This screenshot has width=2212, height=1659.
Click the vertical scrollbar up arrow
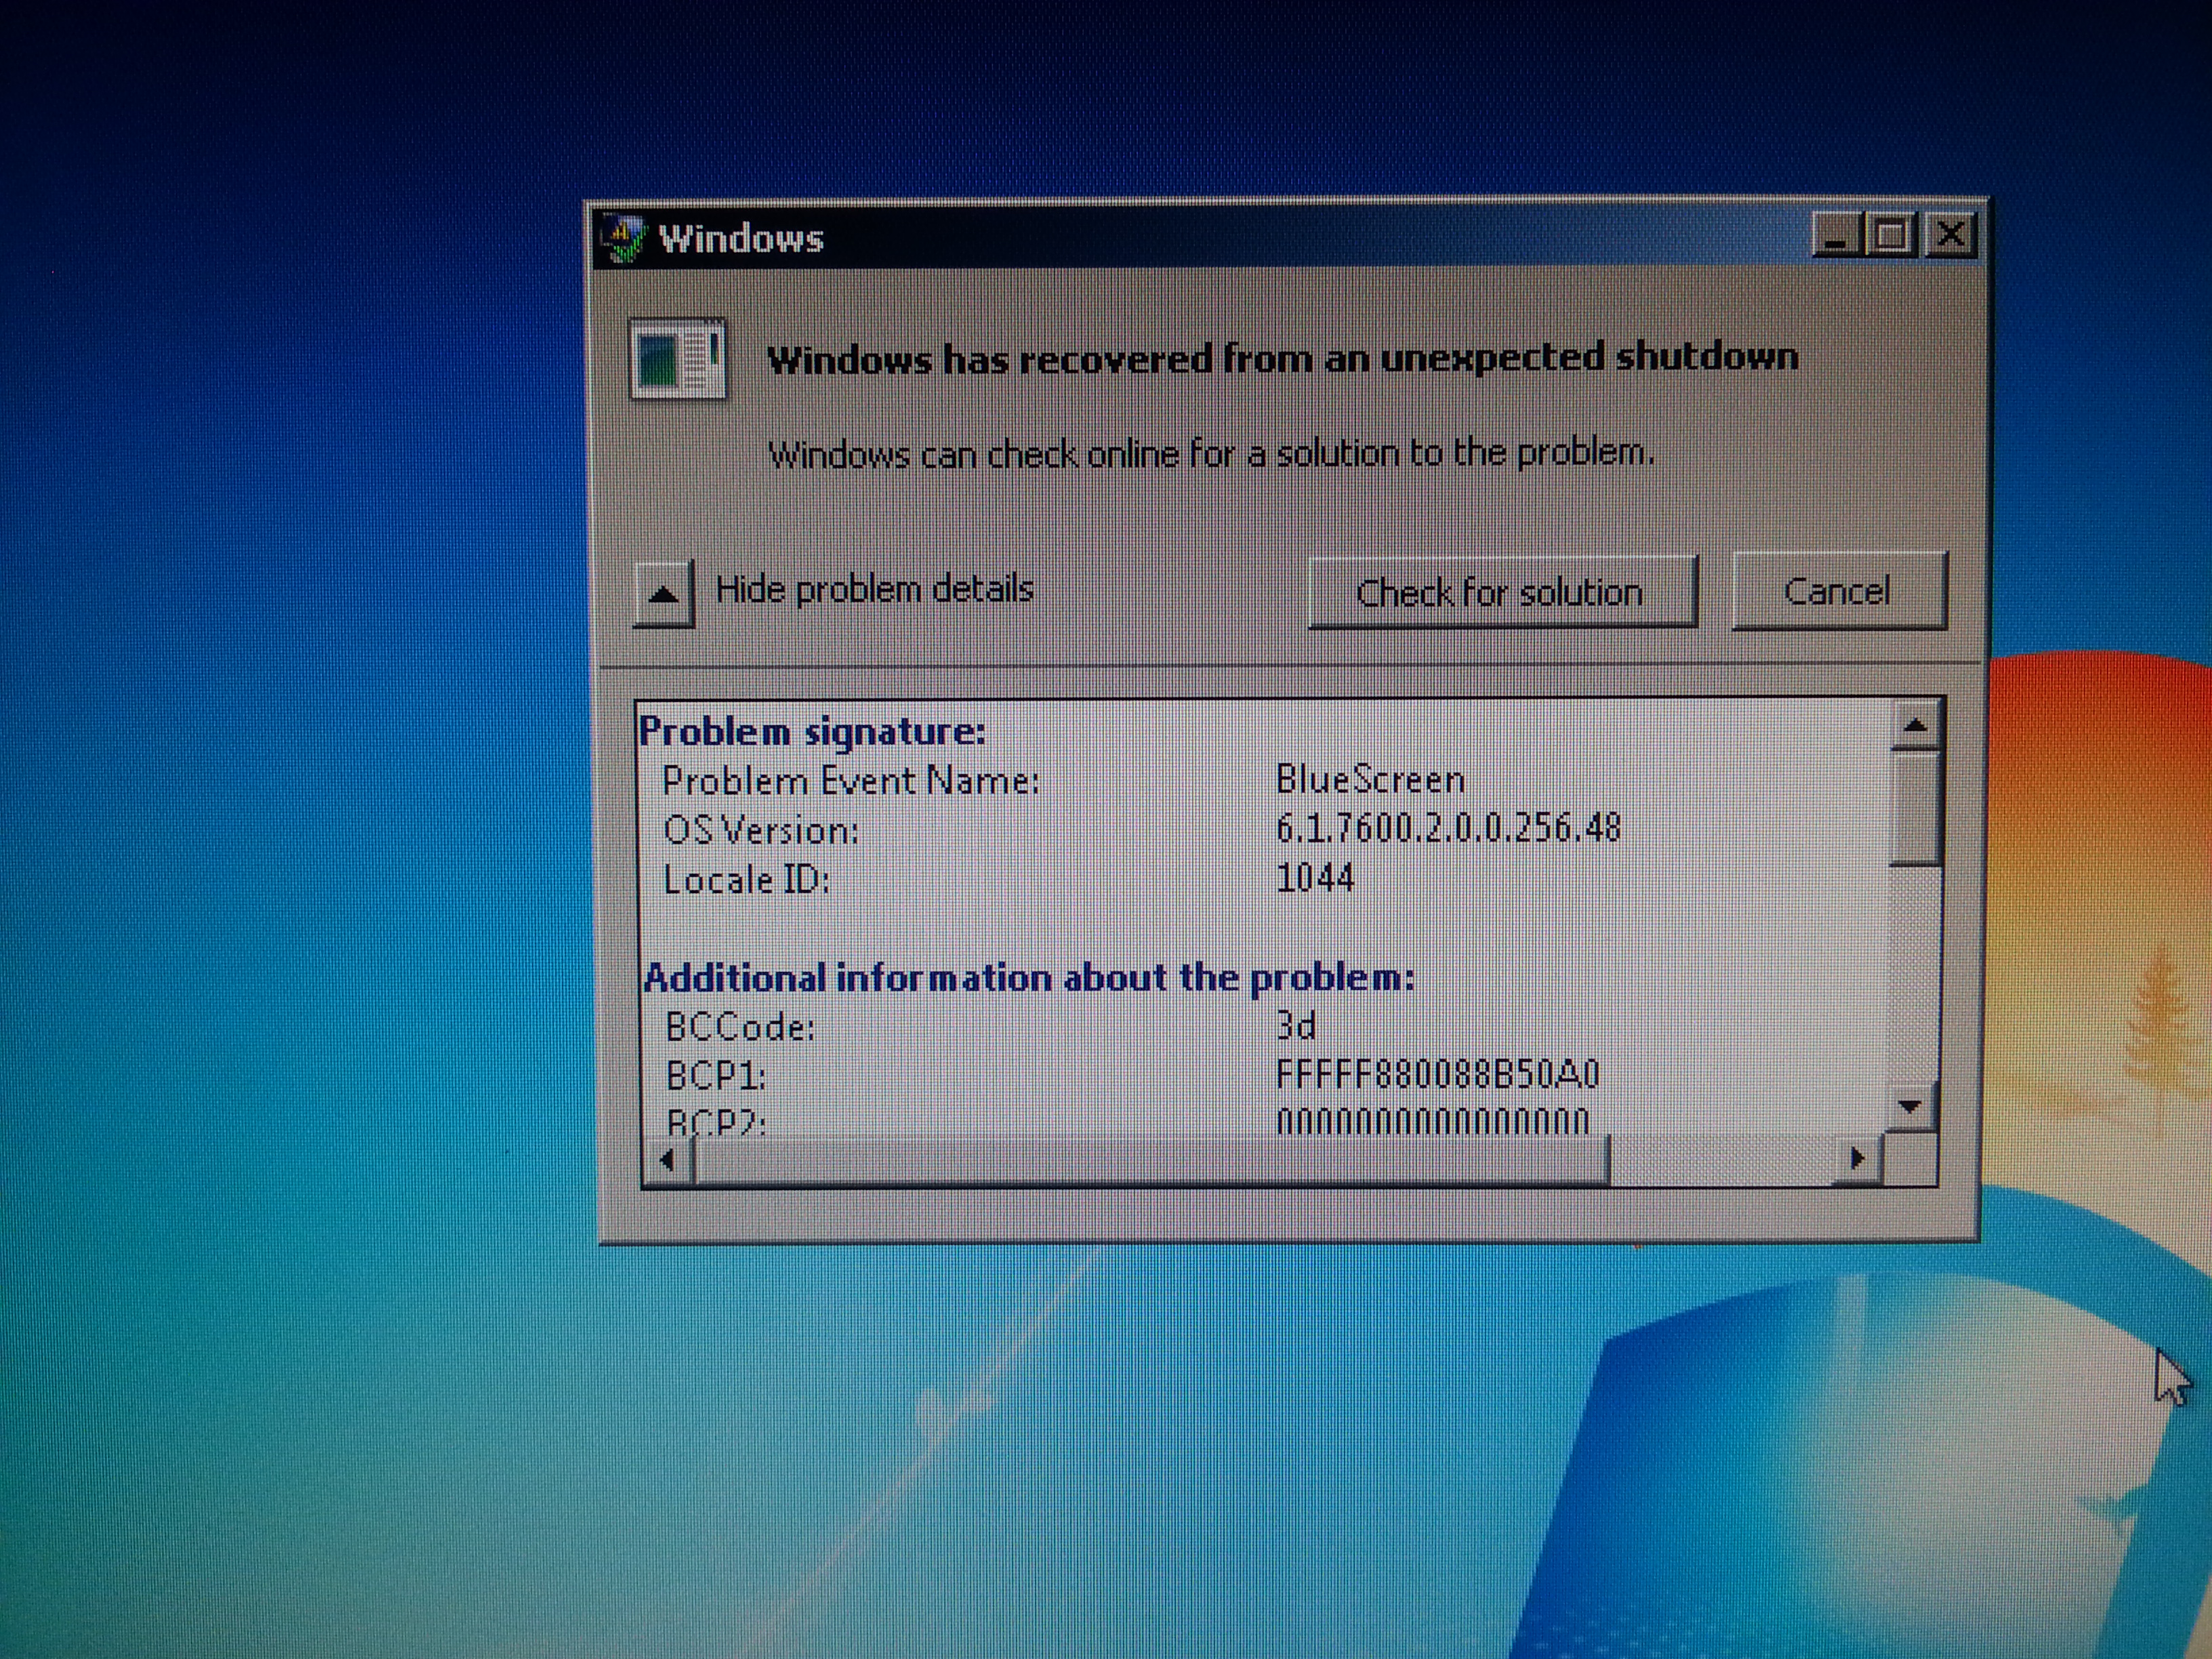coord(1915,726)
